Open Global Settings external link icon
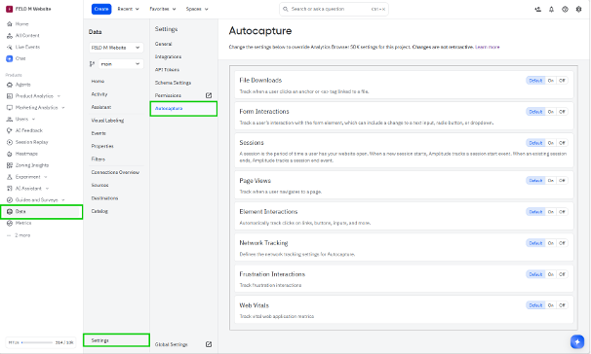Screen dimensions: 591x354 point(209,344)
